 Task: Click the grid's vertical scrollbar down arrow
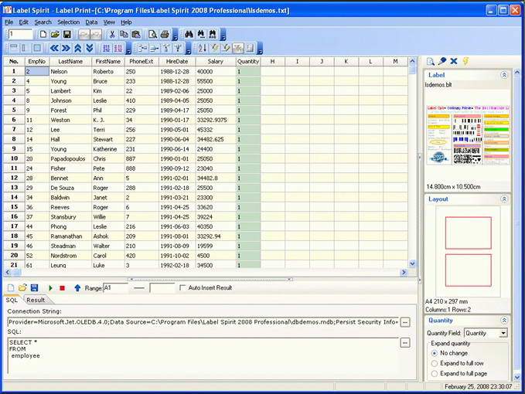[x=412, y=263]
